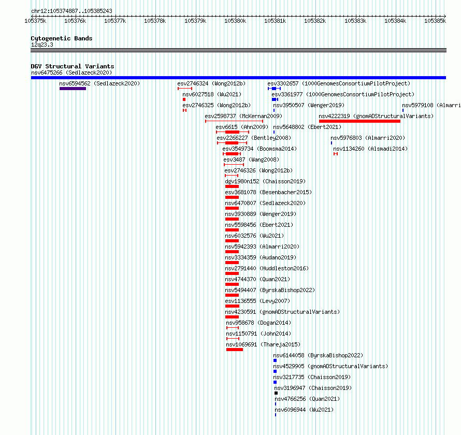Open nsv5942393 (Almarri2020) entry

tap(262, 247)
